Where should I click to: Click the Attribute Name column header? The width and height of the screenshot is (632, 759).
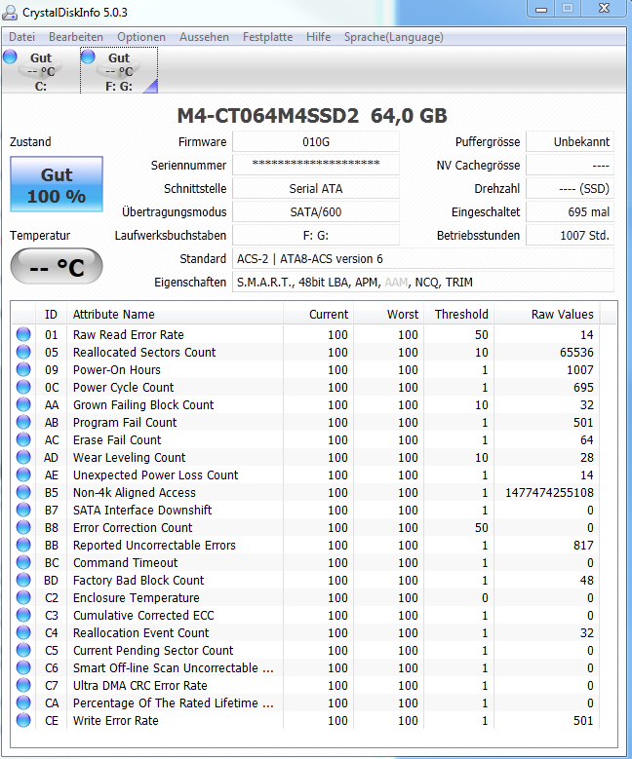[175, 314]
